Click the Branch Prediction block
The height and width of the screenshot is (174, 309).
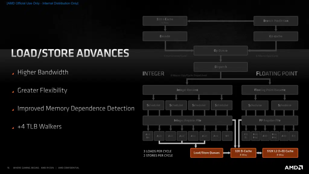[276, 21]
